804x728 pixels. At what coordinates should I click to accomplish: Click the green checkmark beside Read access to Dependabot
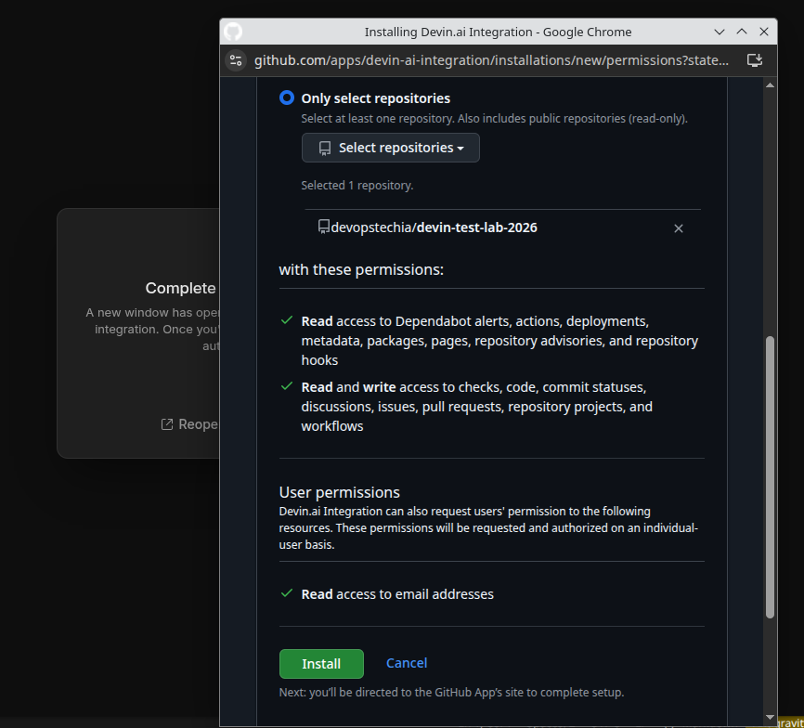pyautogui.click(x=288, y=320)
